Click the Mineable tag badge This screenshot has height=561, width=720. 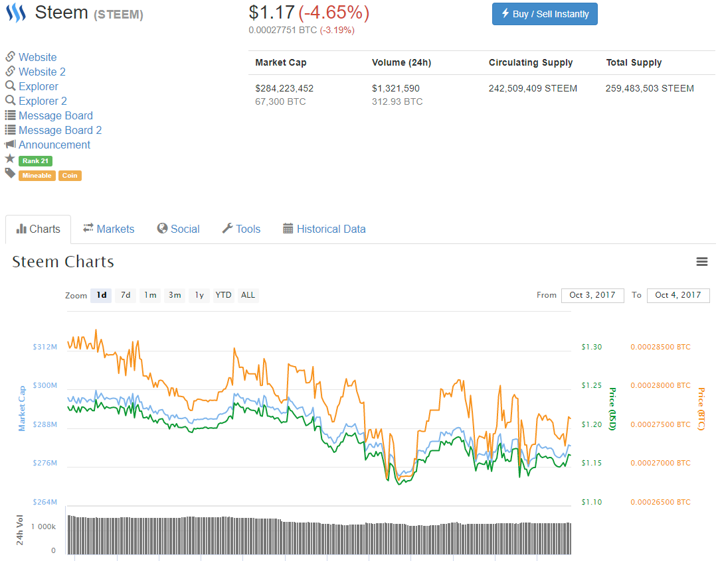point(37,176)
